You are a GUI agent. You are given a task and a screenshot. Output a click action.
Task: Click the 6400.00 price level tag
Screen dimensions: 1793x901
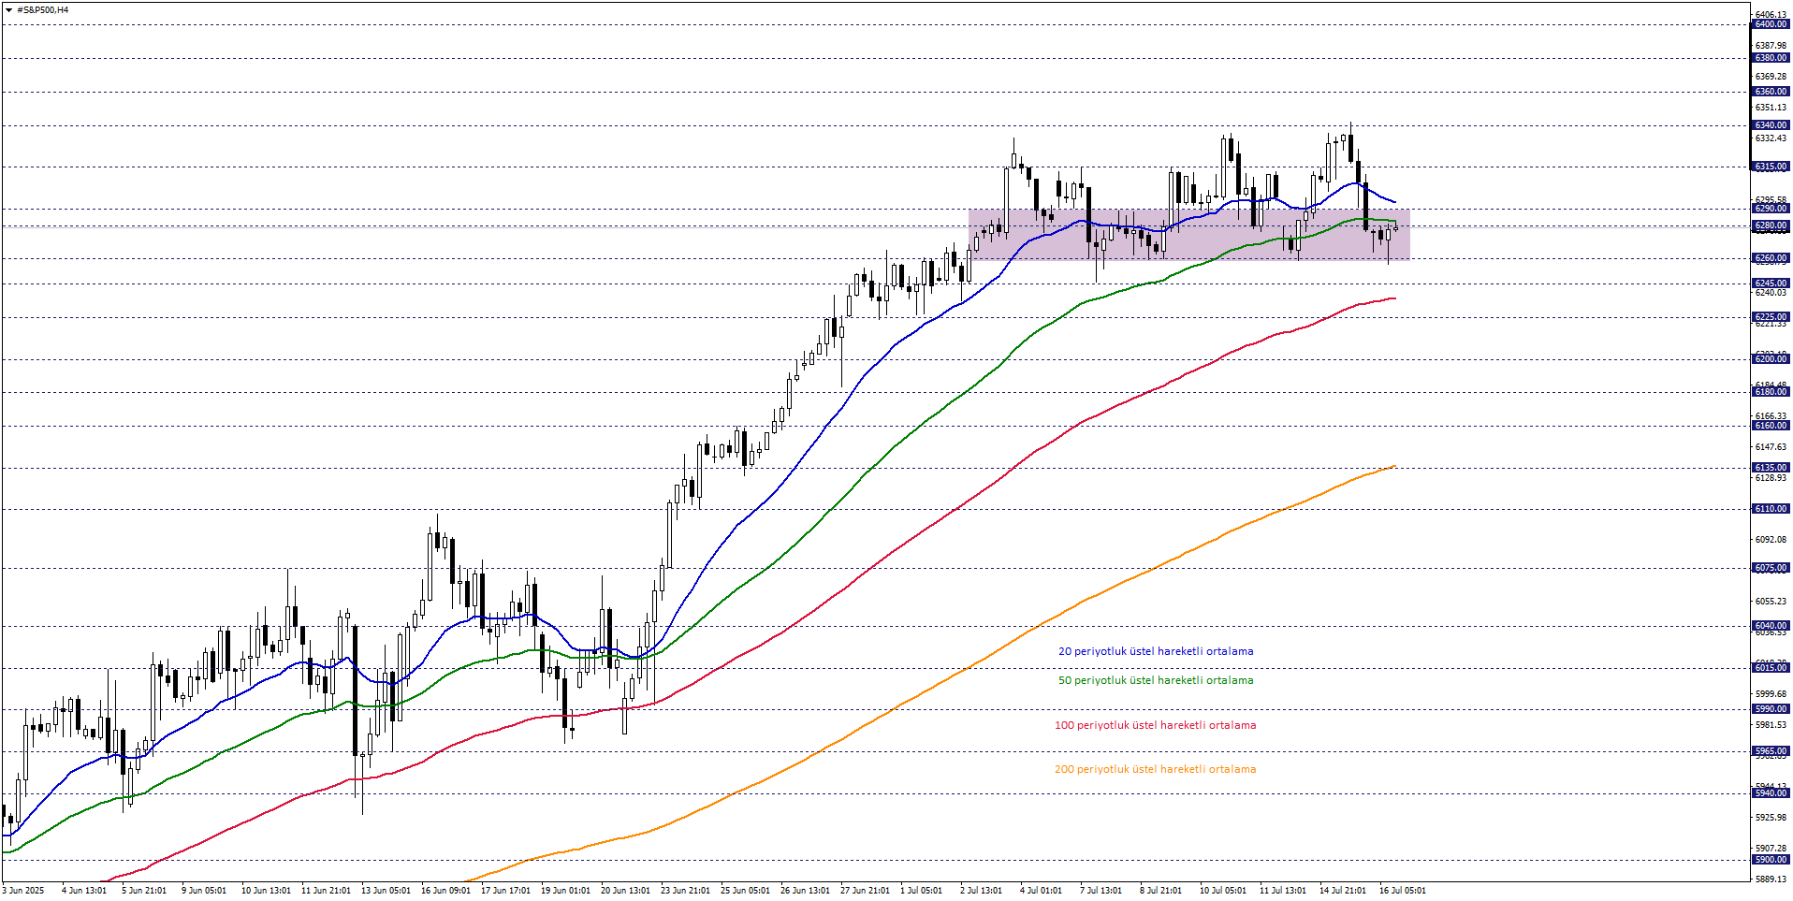pos(1771,24)
